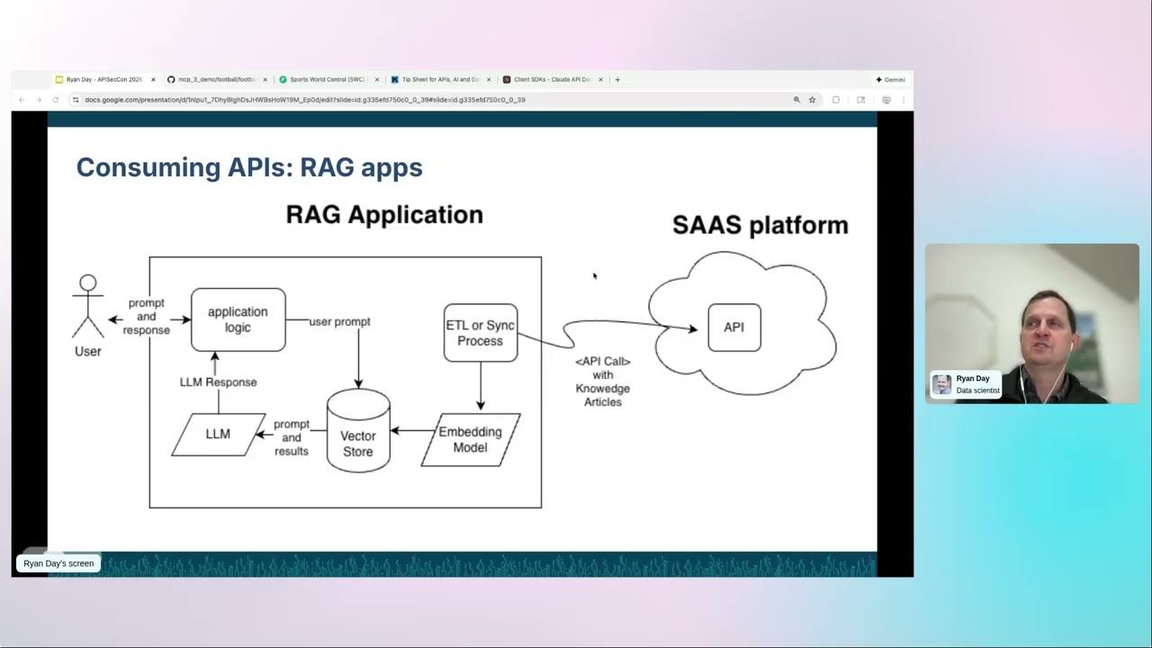This screenshot has width=1152, height=648.
Task: Switch to Client SDKs Claude API tab
Action: tap(551, 79)
